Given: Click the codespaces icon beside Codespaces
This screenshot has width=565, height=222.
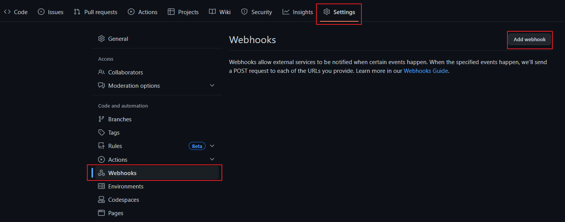Looking at the screenshot, I should tap(101, 199).
